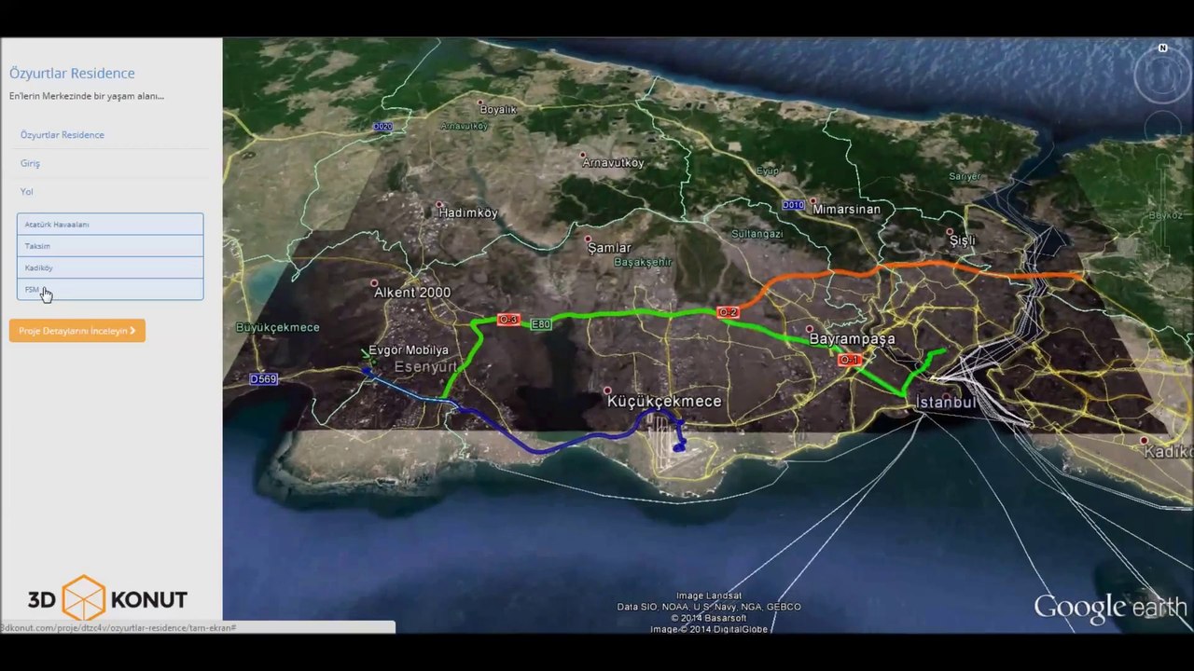
Task: Click the Mimarsinan place label
Action: click(847, 210)
